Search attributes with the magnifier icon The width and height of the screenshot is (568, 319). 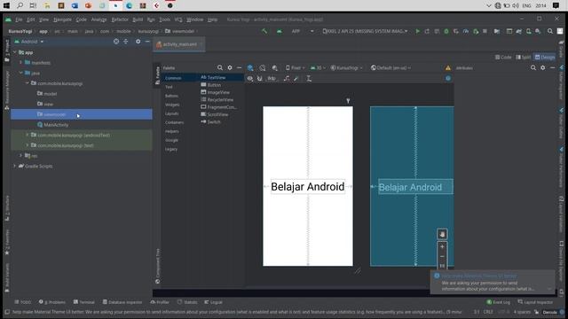pyautogui.click(x=533, y=67)
